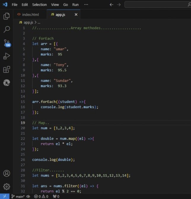The width and height of the screenshot is (191, 199).
Task: Click 'num.map' on line 22
Action: [x=67, y=139]
